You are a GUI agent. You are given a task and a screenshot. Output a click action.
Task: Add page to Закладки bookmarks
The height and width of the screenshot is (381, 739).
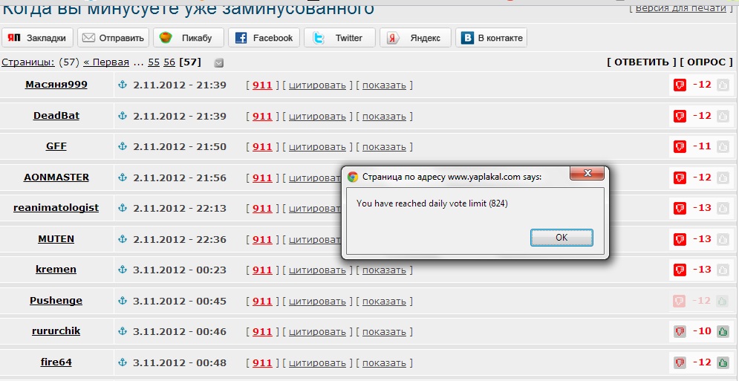pyautogui.click(x=39, y=38)
